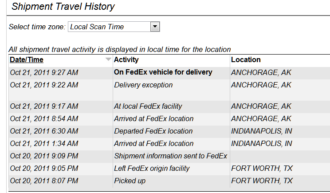Click INDIANAPOLIS, IN on the 6:30 AM row
This screenshot has width=330, height=193.
pyautogui.click(x=261, y=131)
